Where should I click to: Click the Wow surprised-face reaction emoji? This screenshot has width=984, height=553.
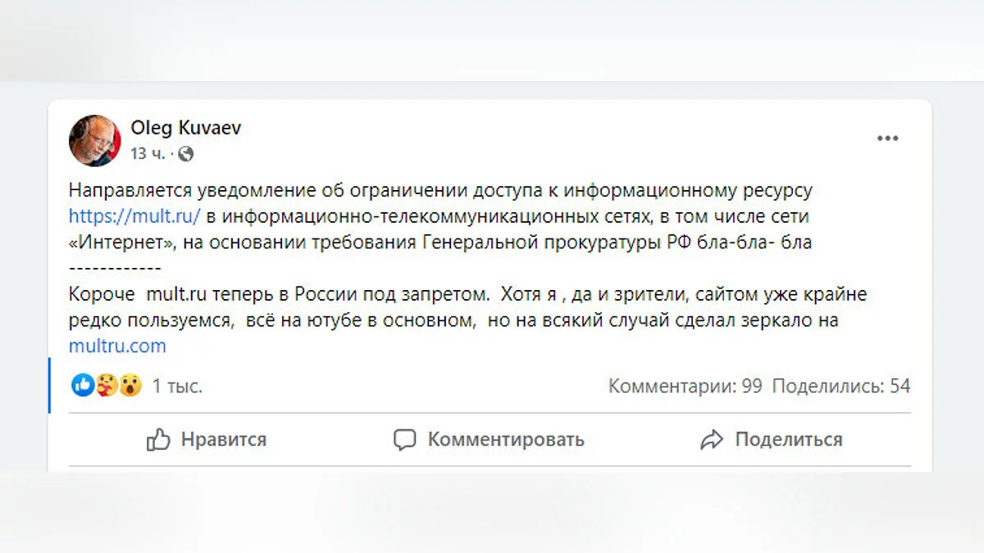130,385
